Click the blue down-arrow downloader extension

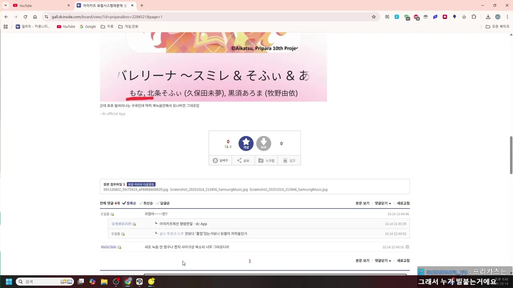tap(454, 17)
